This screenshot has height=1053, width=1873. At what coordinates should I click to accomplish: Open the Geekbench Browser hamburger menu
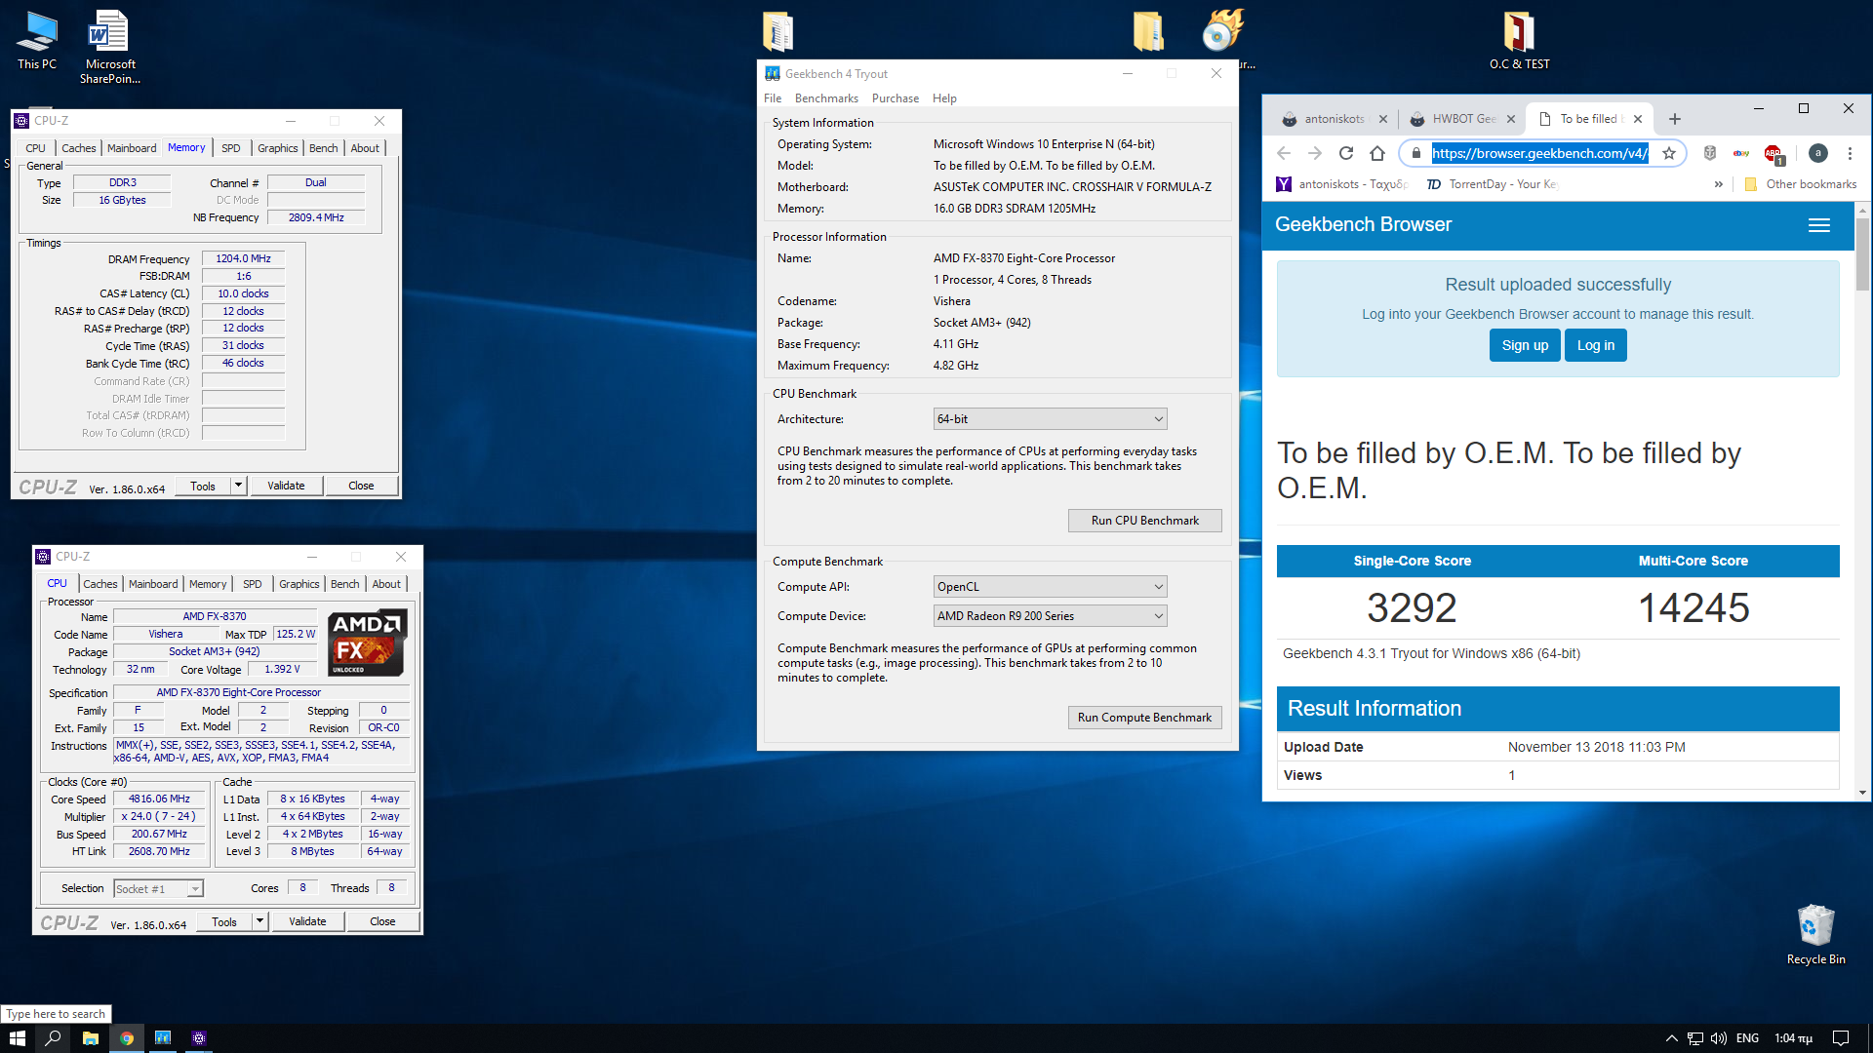pos(1819,225)
